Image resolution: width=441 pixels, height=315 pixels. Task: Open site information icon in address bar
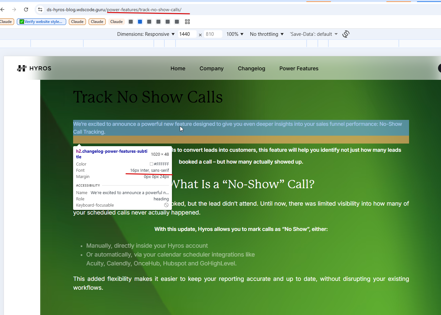40,10
